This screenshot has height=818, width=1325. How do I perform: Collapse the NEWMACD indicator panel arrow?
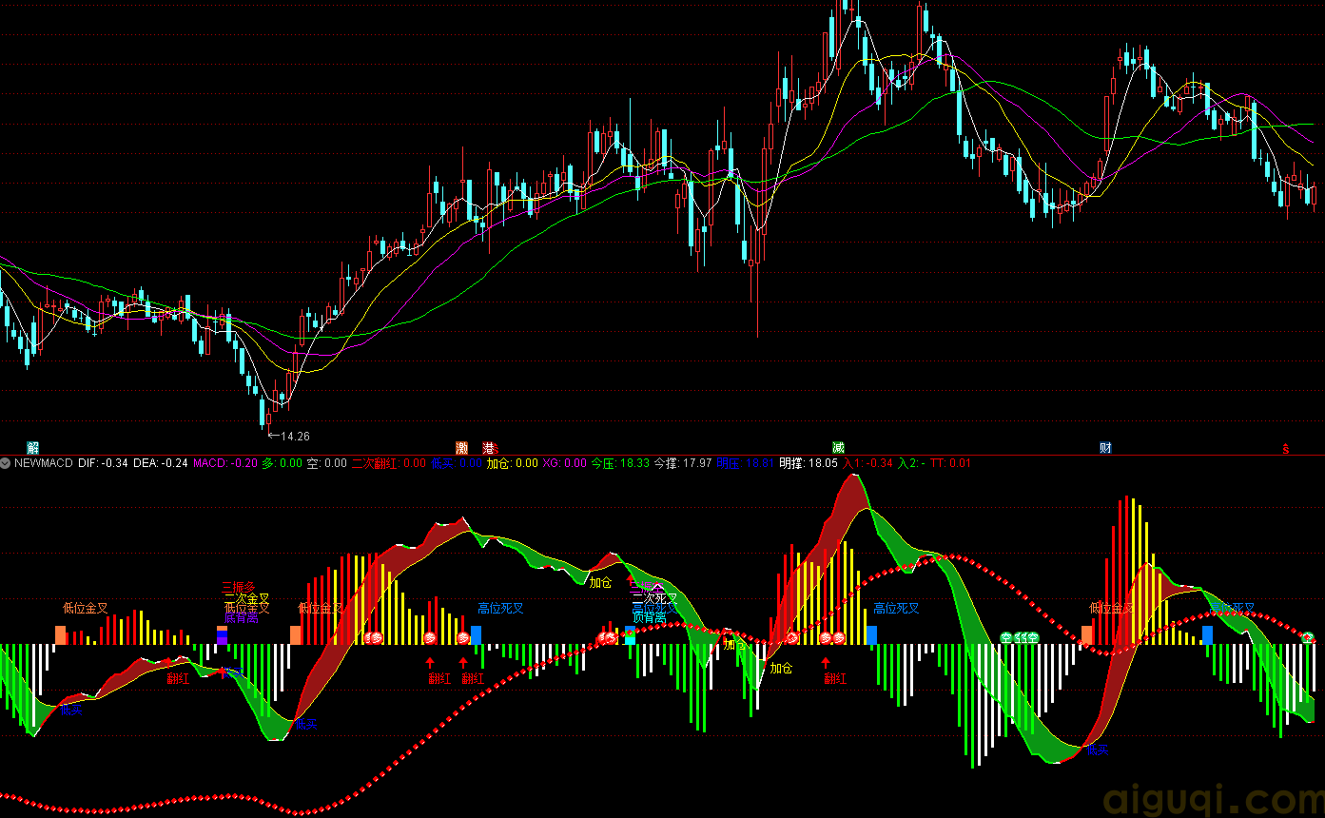coord(6,463)
